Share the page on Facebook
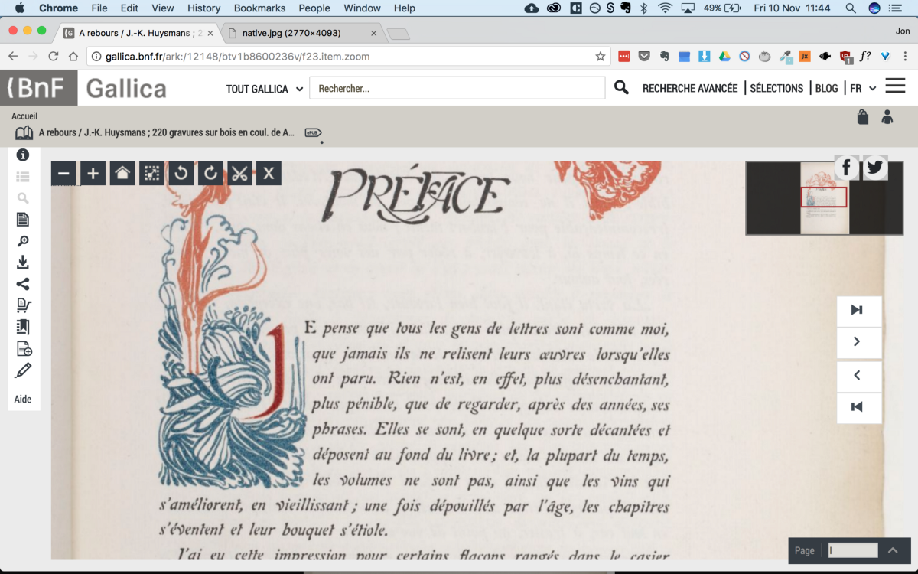The image size is (918, 574). [847, 168]
